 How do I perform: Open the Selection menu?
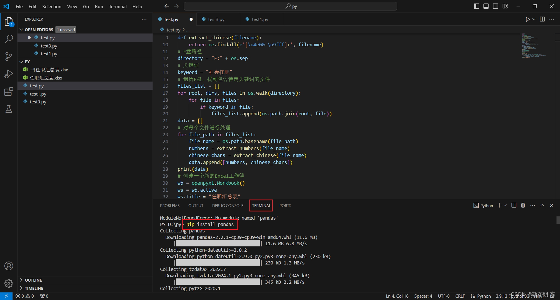point(52,6)
